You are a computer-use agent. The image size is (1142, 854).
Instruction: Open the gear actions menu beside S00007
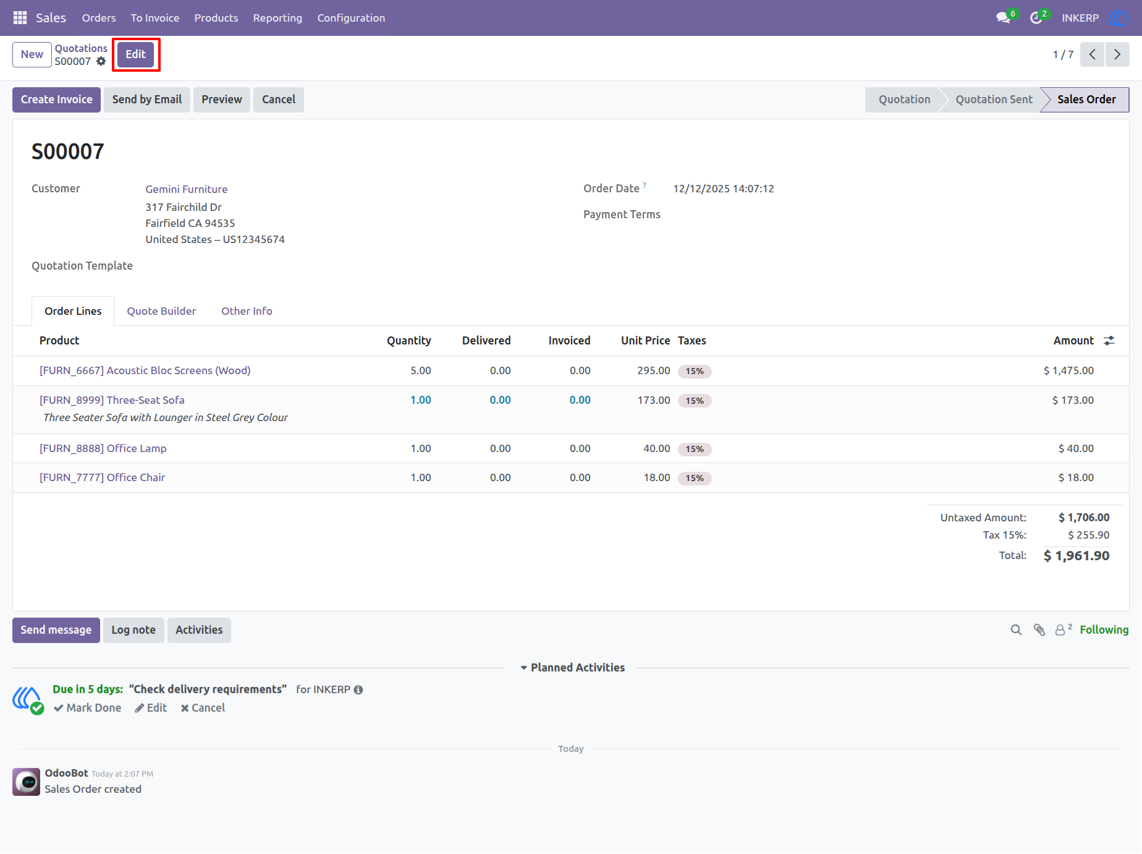(101, 61)
